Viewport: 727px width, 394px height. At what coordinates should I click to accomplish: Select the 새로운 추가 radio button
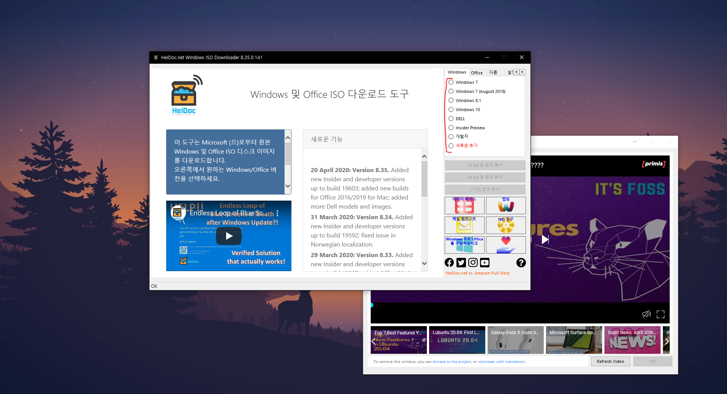(451, 146)
